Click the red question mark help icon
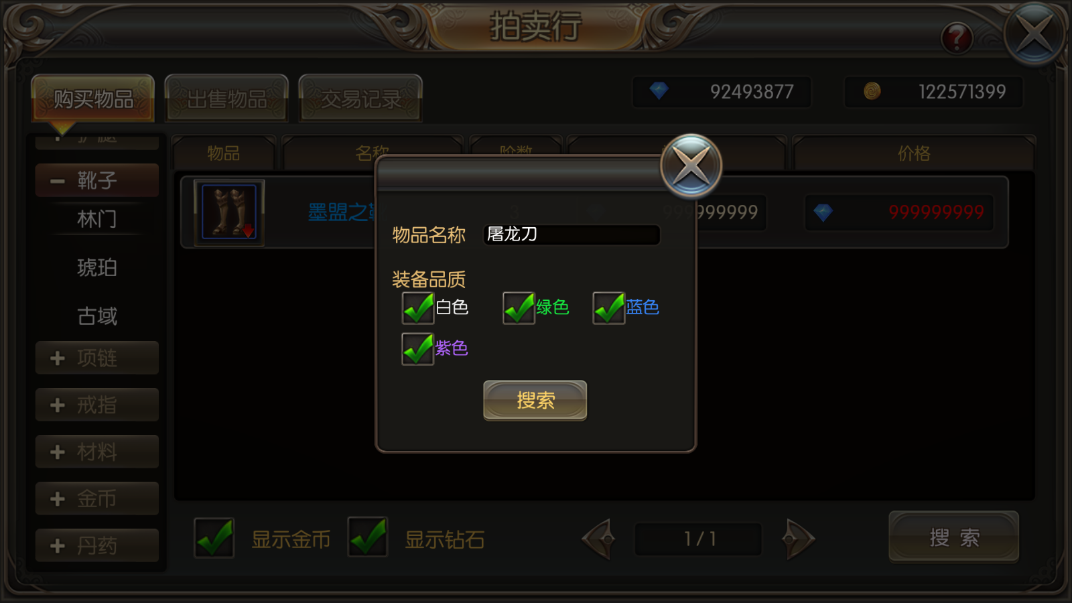 (x=957, y=38)
